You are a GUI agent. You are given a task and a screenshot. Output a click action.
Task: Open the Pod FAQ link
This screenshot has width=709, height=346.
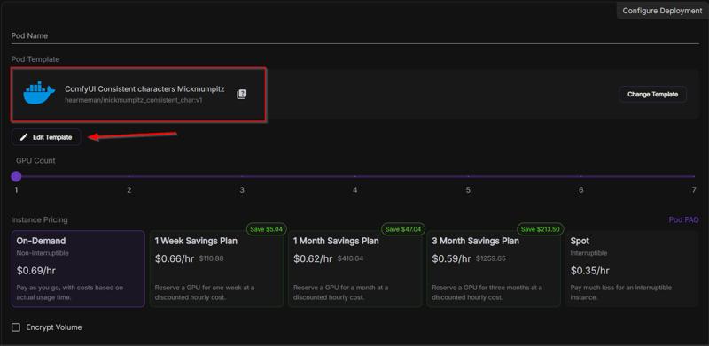pyautogui.click(x=683, y=220)
